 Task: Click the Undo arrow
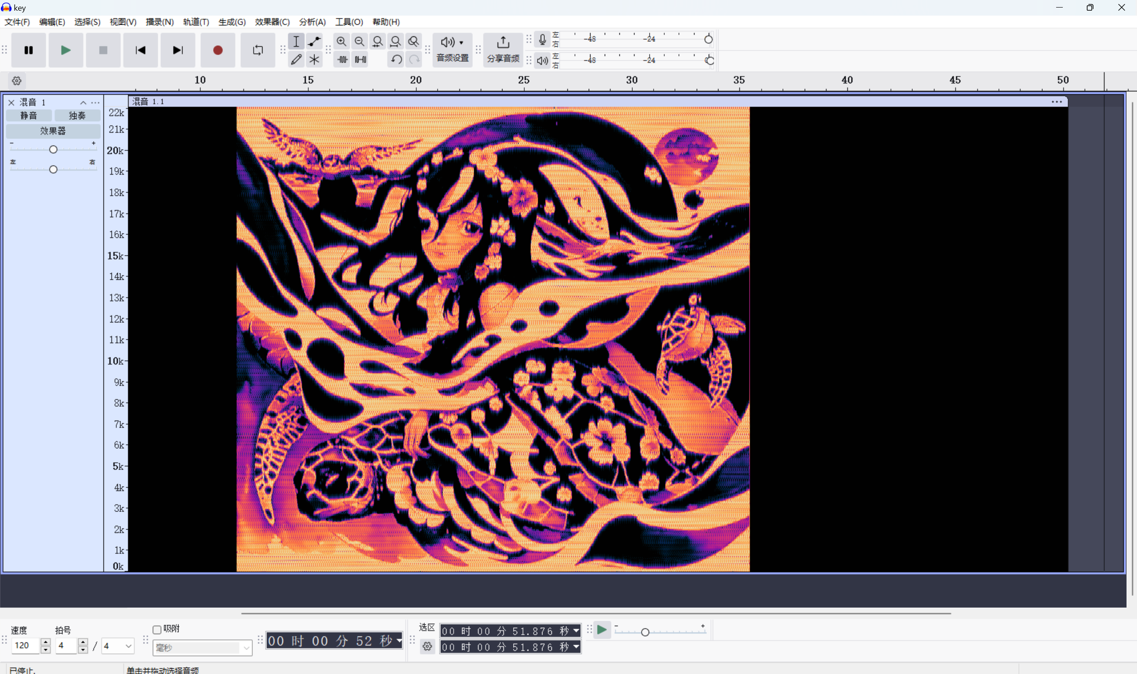[396, 59]
